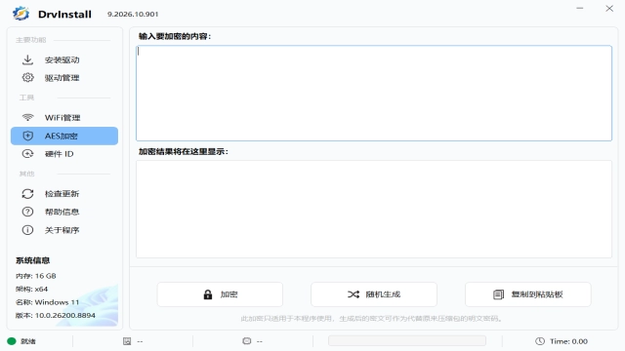The height and width of the screenshot is (351, 625).
Task: Close the DrvInstall window
Action: click(x=609, y=8)
